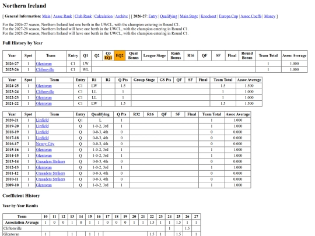
Task: Open Glentoran in the 2021-22 row
Action: pyautogui.click(x=44, y=104)
